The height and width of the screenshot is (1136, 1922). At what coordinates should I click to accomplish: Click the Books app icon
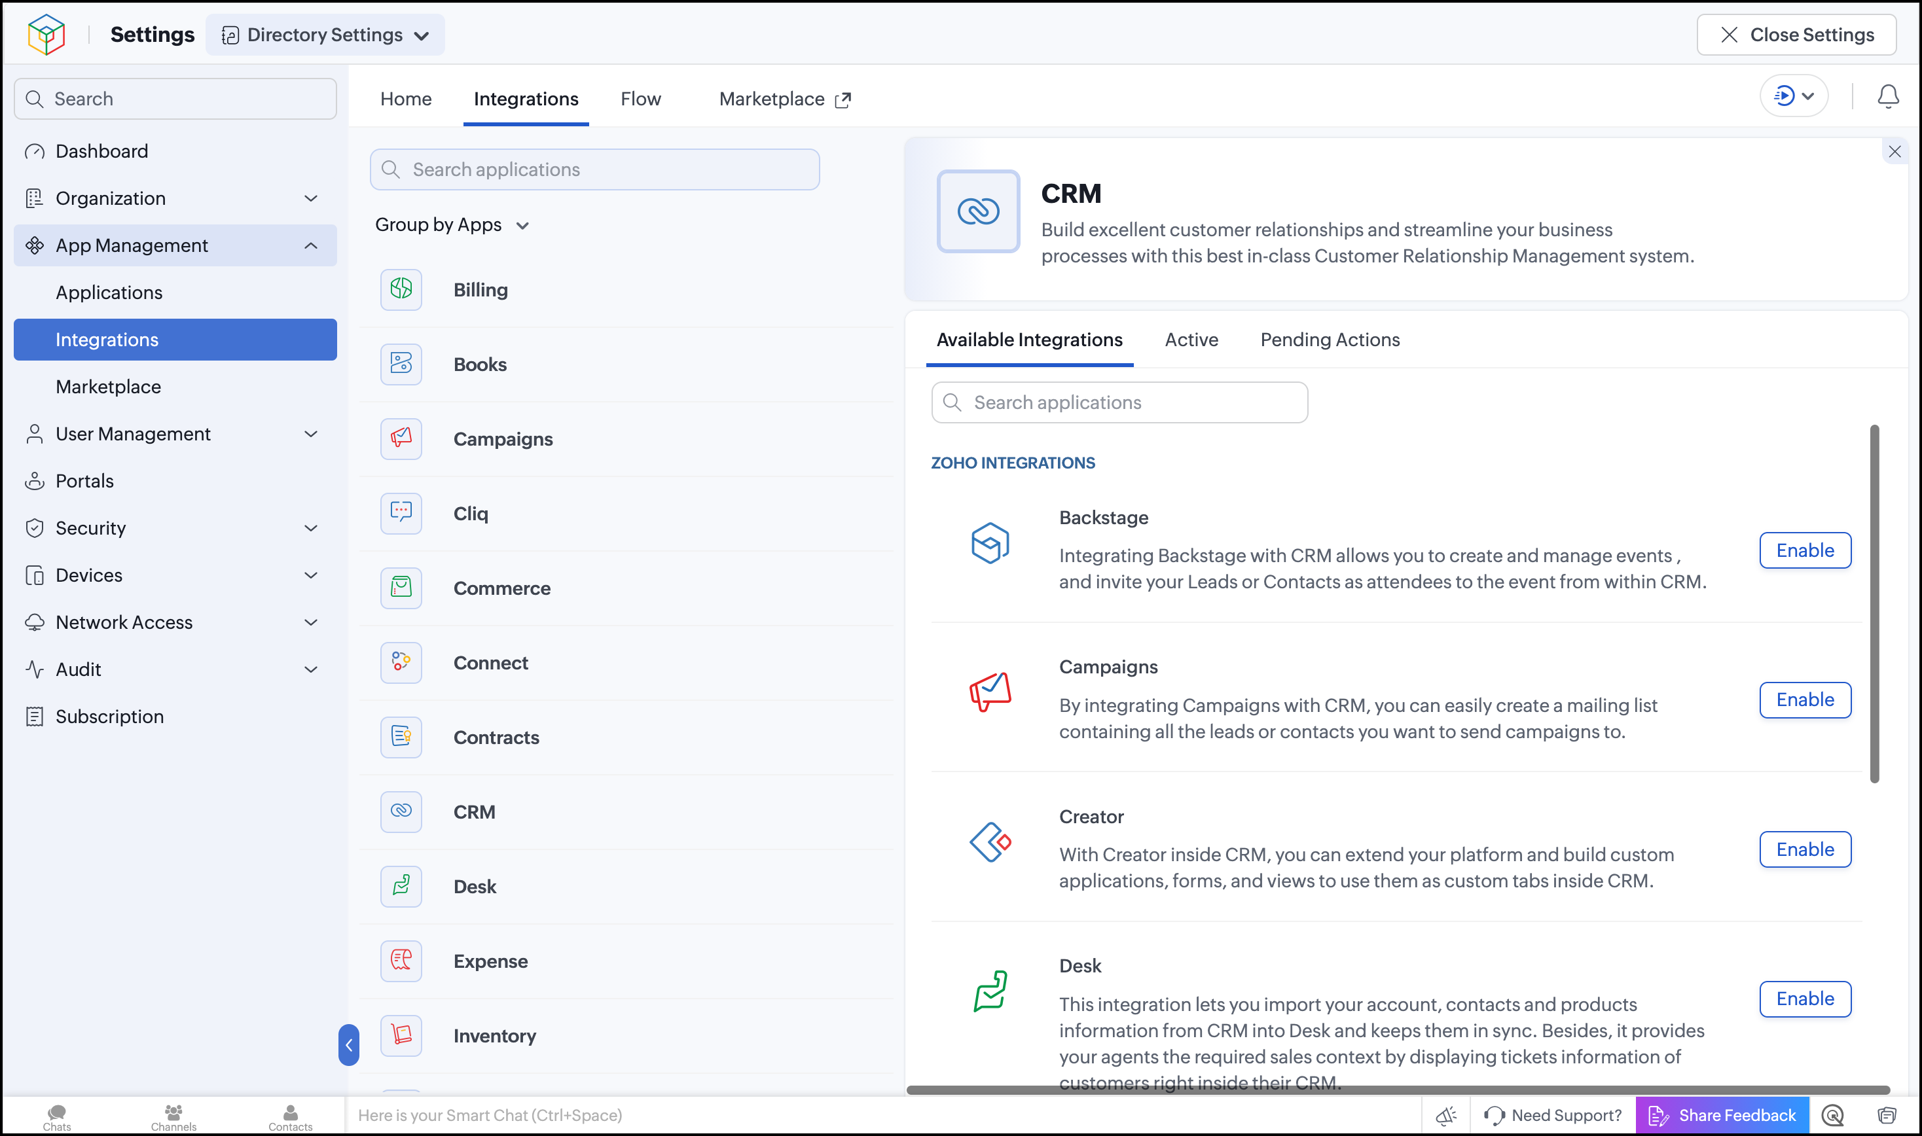coord(401,364)
